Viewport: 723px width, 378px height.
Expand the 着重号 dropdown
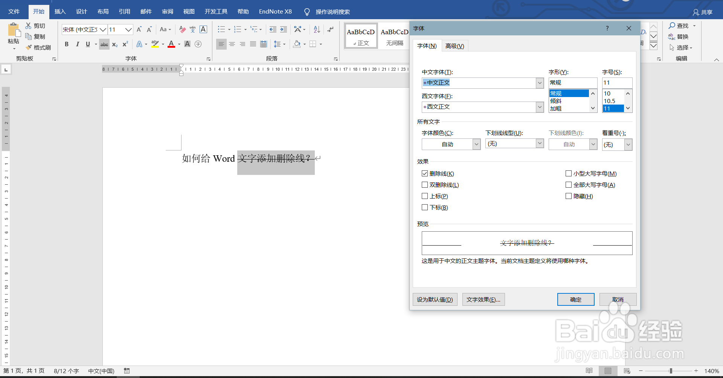pos(628,144)
